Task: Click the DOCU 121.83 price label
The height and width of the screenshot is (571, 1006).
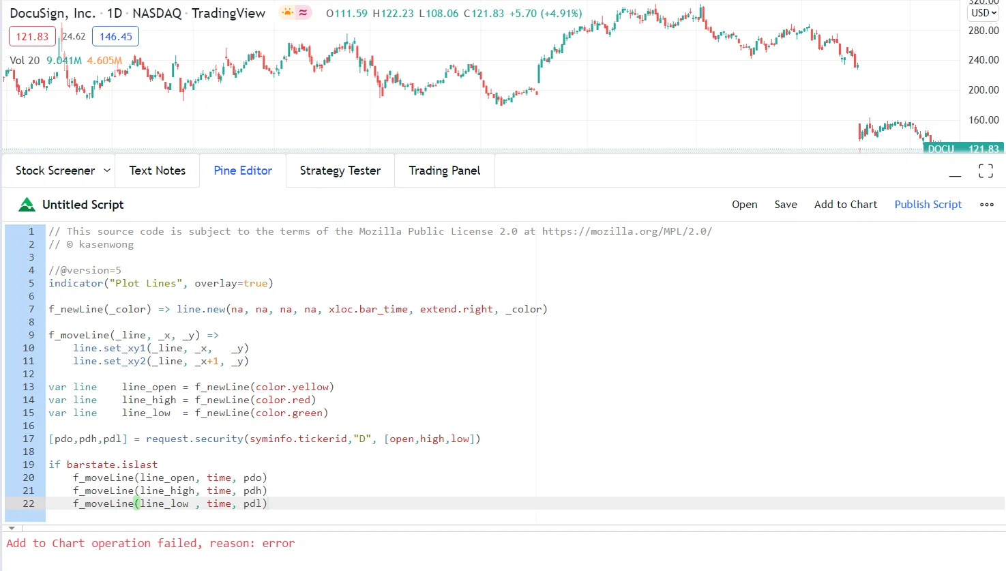Action: click(964, 149)
